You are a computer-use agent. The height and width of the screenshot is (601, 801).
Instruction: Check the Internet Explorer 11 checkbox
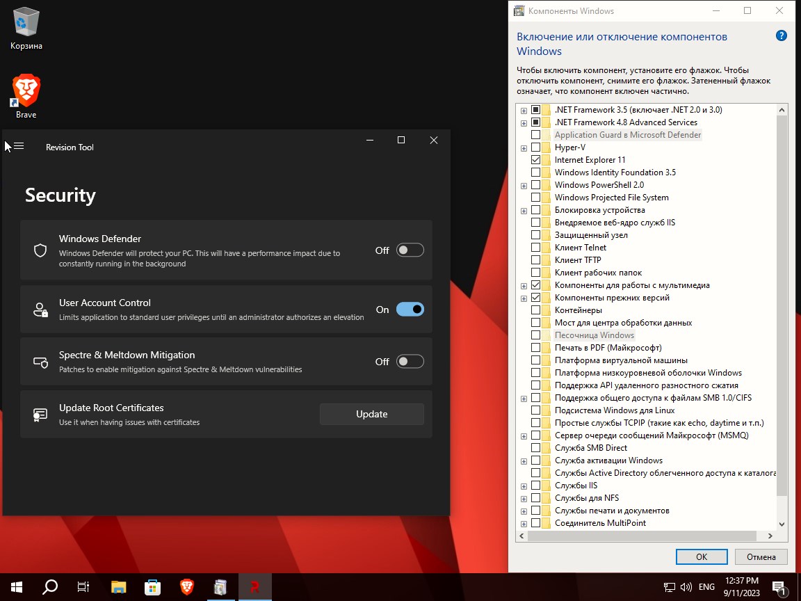[536, 159]
